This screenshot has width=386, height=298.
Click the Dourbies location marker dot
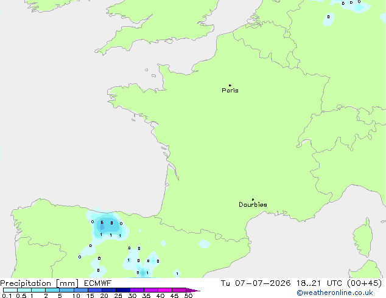(x=253, y=199)
